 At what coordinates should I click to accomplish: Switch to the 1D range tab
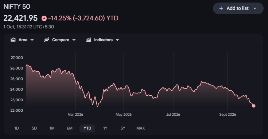click(x=16, y=128)
